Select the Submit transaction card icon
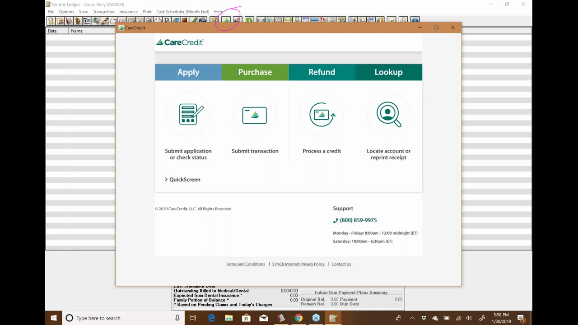 click(x=255, y=114)
